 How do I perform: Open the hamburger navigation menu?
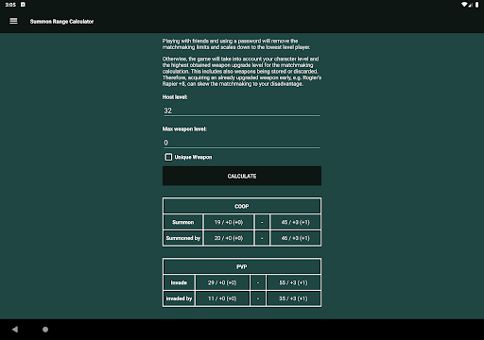point(13,21)
